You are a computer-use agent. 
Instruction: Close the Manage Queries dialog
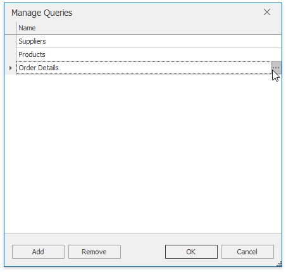point(267,12)
